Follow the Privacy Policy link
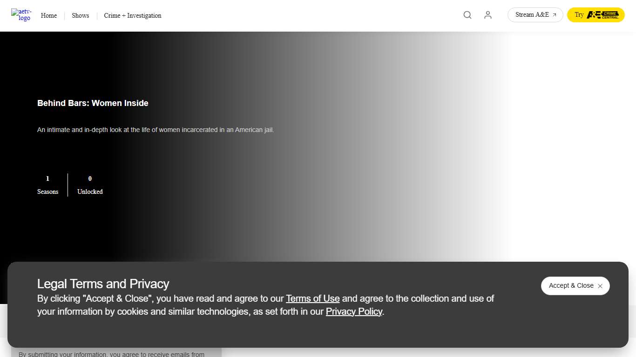The width and height of the screenshot is (636, 357). [354, 311]
